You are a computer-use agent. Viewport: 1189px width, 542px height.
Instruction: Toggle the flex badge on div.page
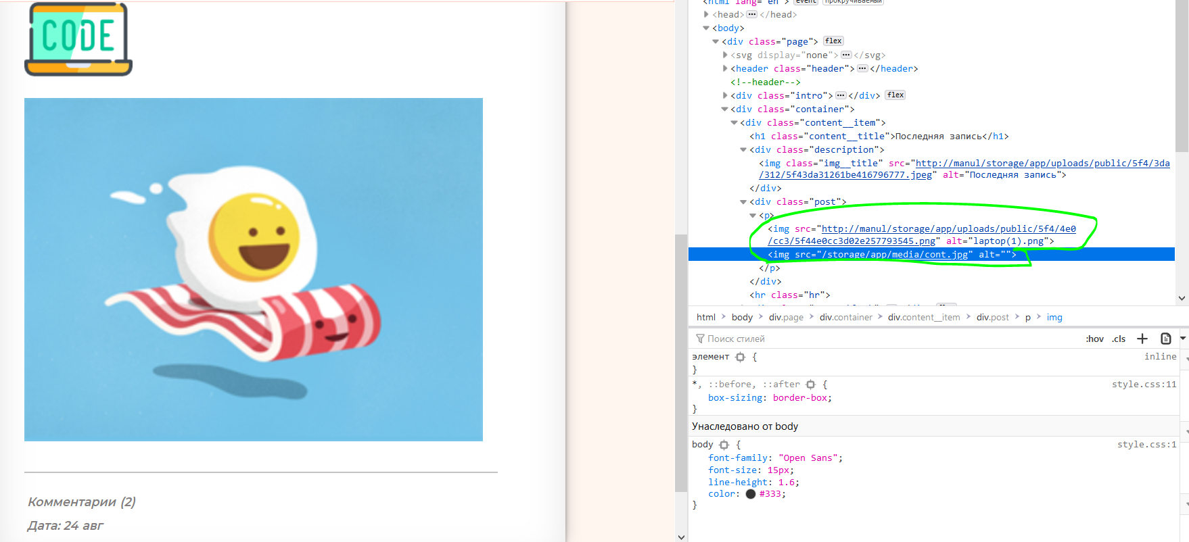(833, 41)
